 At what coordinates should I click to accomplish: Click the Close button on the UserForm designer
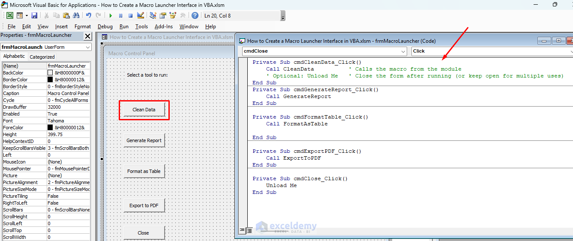[x=144, y=233]
